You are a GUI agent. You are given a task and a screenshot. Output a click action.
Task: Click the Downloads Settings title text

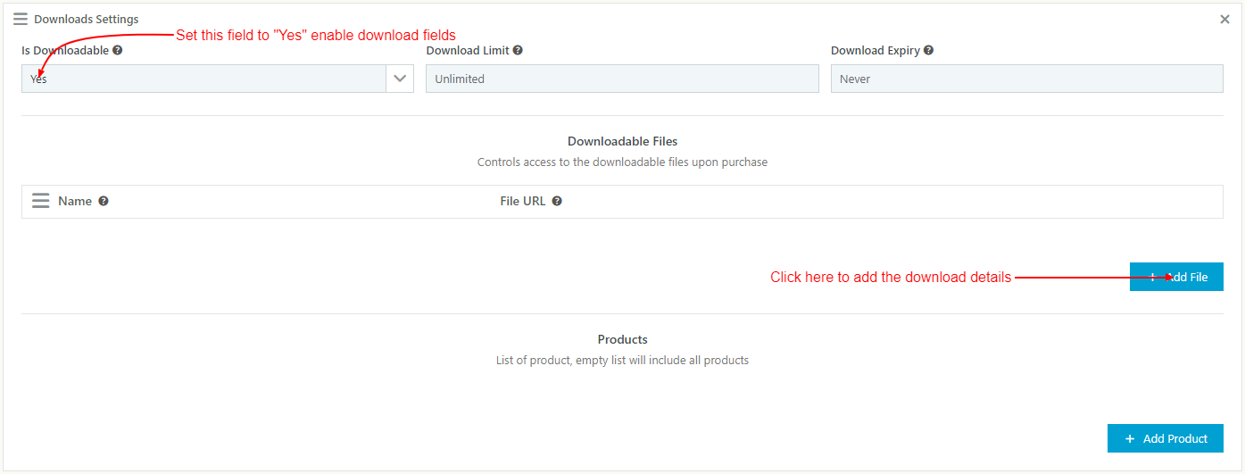(86, 19)
